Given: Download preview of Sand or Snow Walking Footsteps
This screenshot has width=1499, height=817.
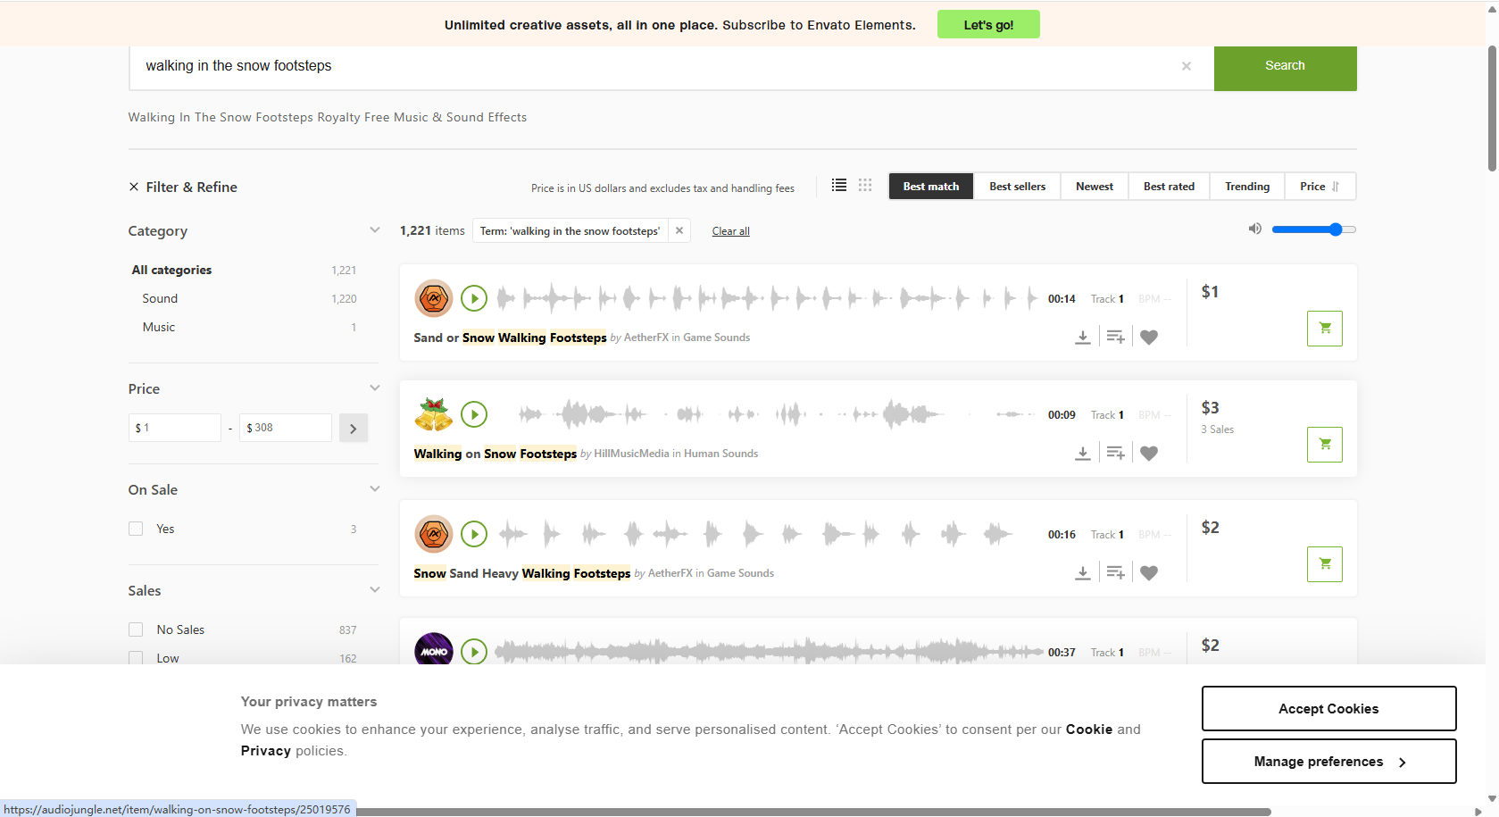Looking at the screenshot, I should (x=1083, y=338).
